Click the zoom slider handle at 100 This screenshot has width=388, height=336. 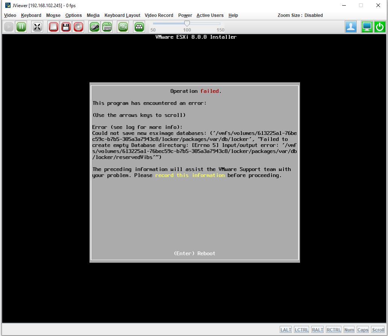[187, 24]
